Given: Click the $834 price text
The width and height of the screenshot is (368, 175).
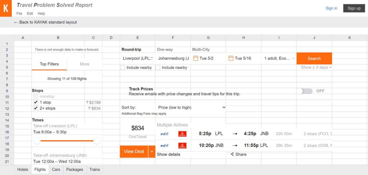Looking at the screenshot, I should (x=138, y=128).
